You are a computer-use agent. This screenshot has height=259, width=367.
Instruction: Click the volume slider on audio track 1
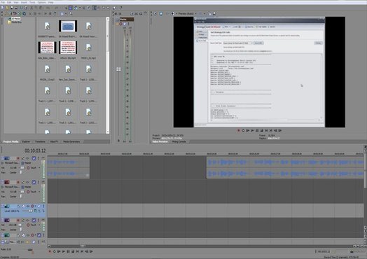[22, 168]
